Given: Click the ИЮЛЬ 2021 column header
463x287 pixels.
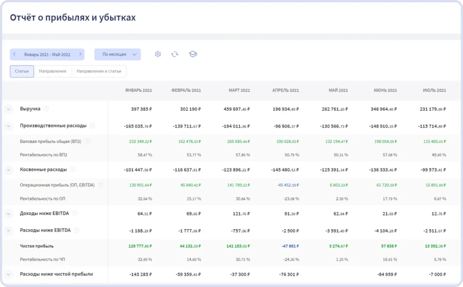Looking at the screenshot, I should pos(435,90).
